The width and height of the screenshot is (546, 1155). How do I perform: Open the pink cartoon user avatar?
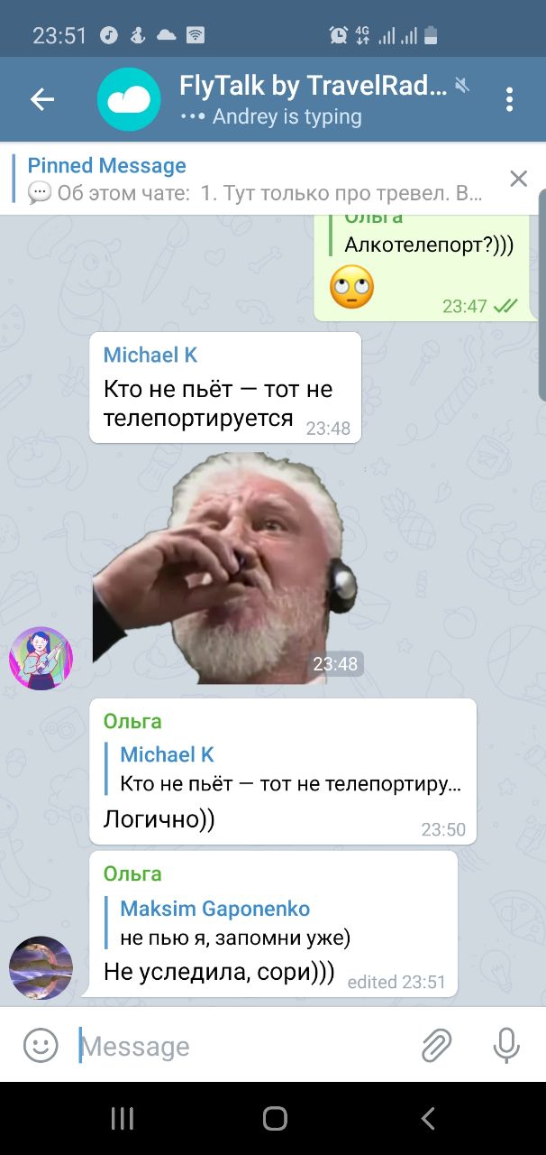click(41, 659)
